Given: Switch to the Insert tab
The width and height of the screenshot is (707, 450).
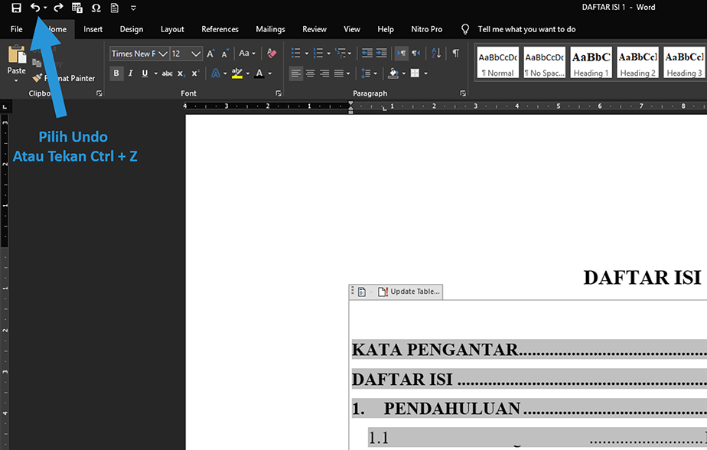Looking at the screenshot, I should tap(93, 29).
